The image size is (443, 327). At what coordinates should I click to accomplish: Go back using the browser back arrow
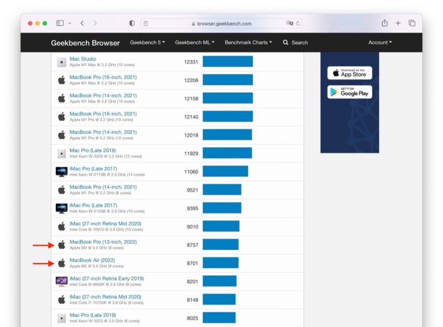[82, 23]
